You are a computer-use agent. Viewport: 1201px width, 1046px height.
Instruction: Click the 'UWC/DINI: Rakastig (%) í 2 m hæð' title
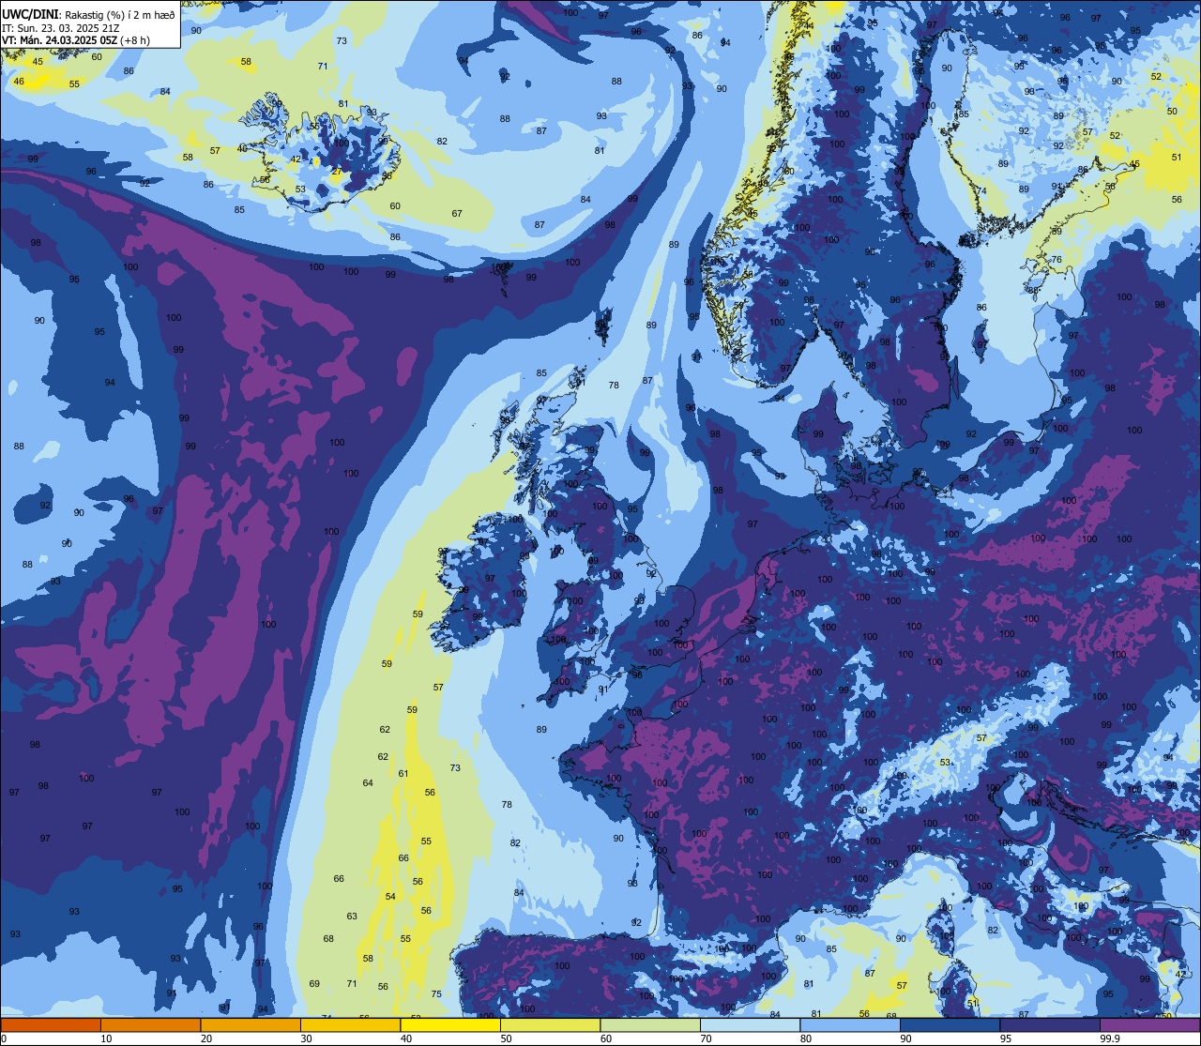pos(88,15)
